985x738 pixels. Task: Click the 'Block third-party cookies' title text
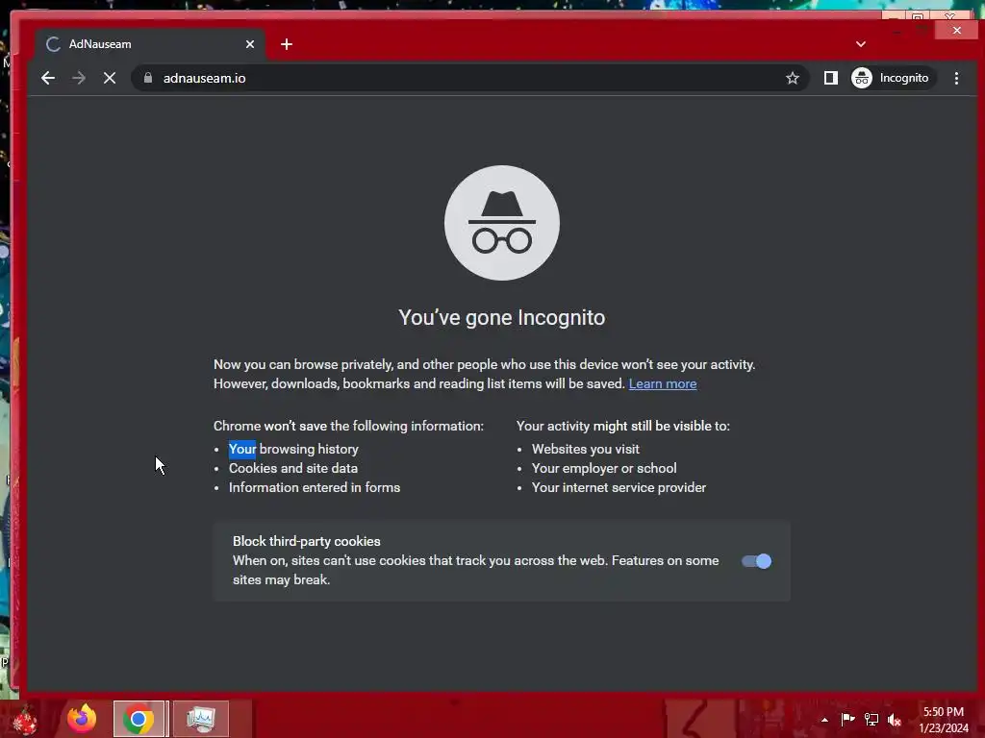307,541
